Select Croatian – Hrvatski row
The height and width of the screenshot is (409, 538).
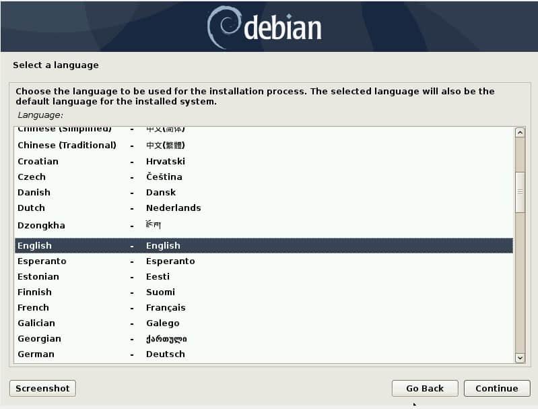click(x=263, y=162)
